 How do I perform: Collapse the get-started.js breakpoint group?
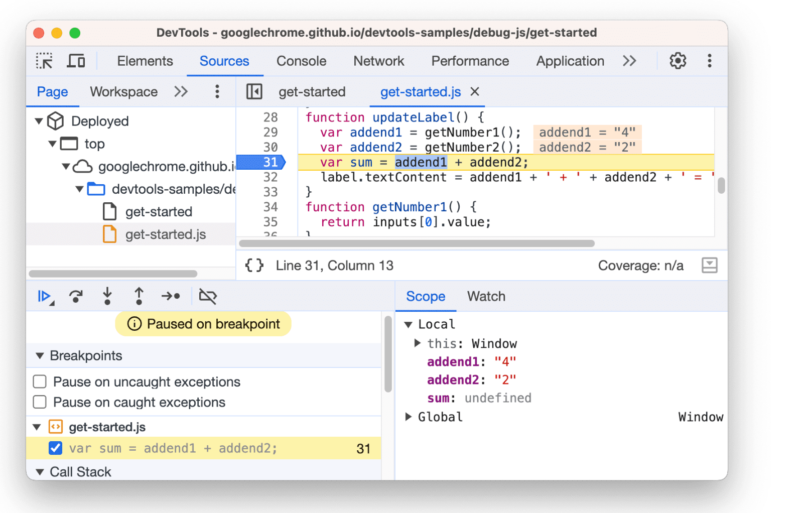point(37,427)
